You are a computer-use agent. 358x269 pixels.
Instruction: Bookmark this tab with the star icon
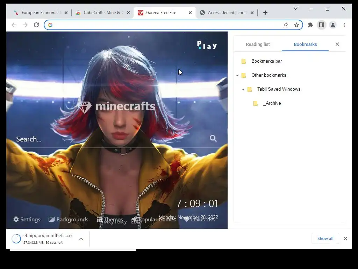pos(296,25)
